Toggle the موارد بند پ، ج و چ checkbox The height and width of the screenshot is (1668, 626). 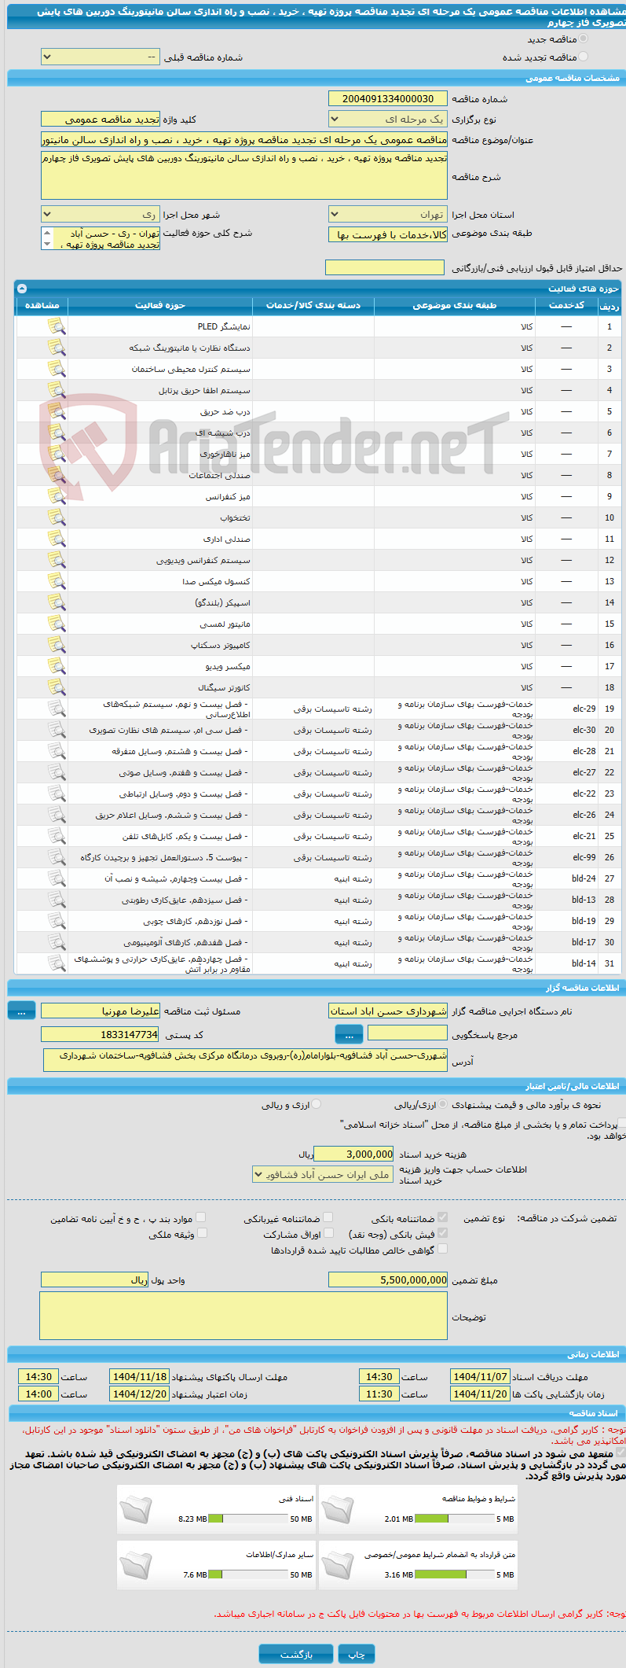click(x=201, y=1217)
